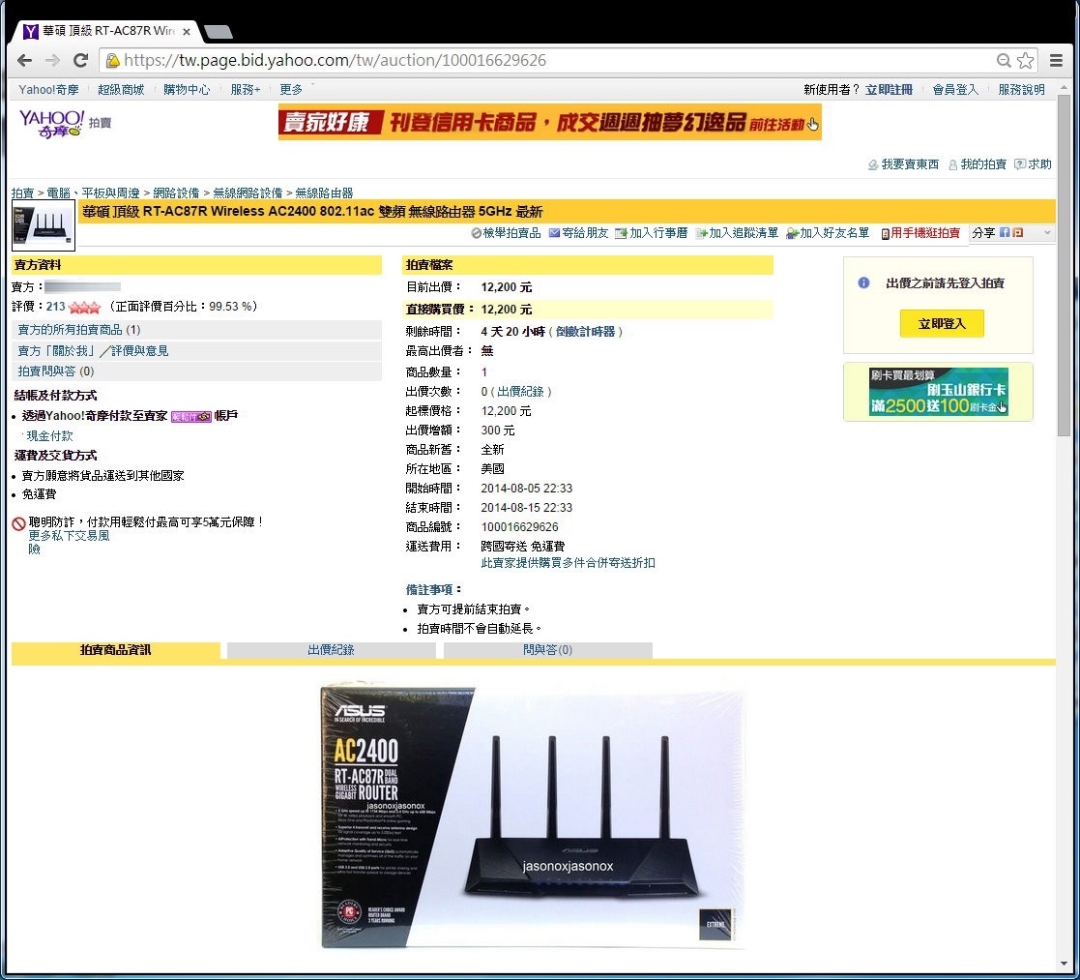Click the Plurk share icon next to Facebook
This screenshot has height=980, width=1080.
pos(1017,233)
